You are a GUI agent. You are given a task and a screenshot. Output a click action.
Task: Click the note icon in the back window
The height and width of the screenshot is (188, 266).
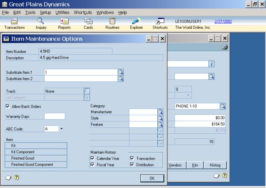coord(217,176)
